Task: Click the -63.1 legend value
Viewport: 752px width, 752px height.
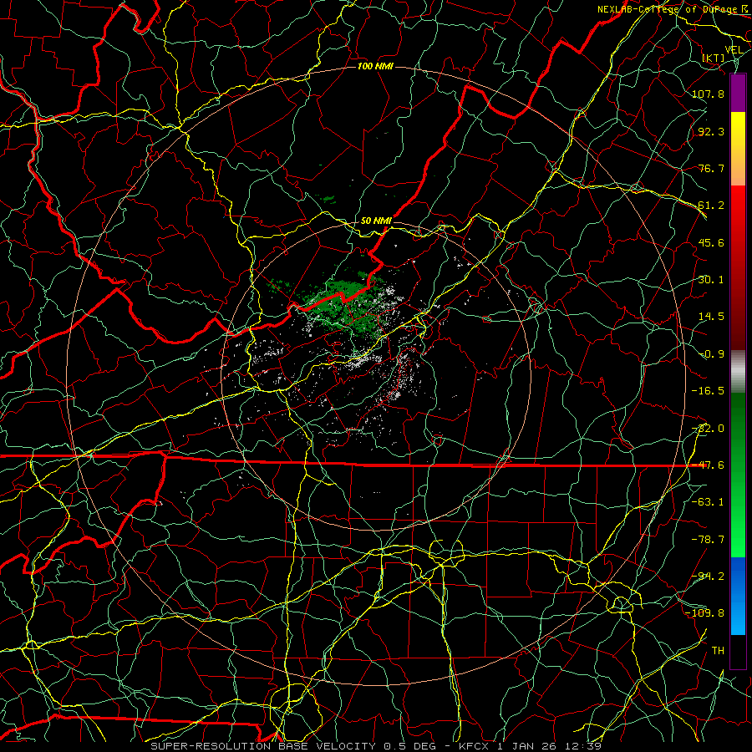Action: coord(708,502)
